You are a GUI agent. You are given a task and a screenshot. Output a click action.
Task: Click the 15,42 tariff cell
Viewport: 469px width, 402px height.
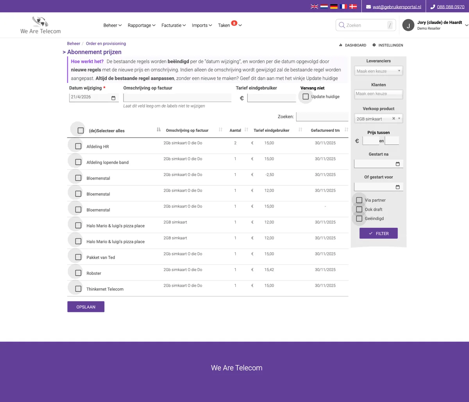click(269, 270)
